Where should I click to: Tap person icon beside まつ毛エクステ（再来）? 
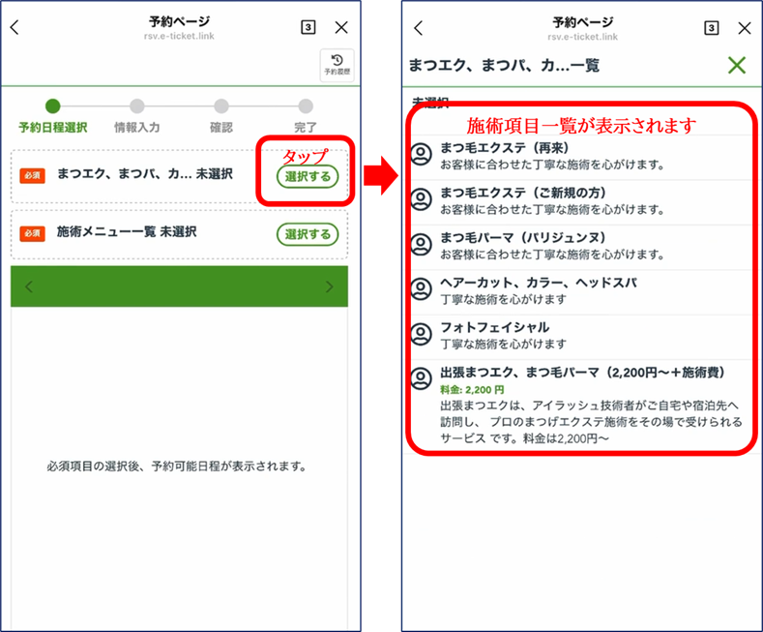click(421, 155)
